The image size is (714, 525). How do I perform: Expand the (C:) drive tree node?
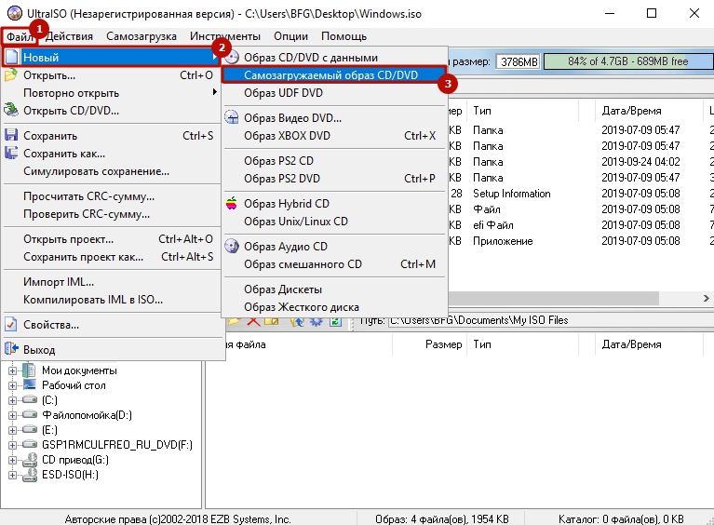coord(12,400)
